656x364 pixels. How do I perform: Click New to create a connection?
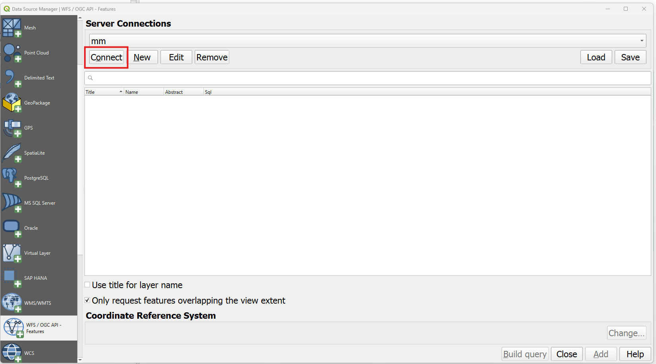(142, 57)
